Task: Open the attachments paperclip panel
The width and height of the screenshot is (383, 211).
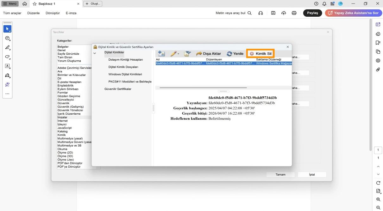Action: [378, 69]
